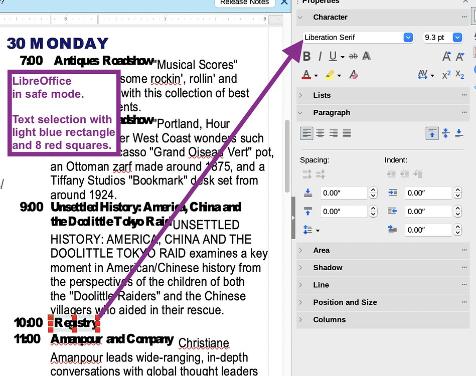Click Character Spacing icon
The height and width of the screenshot is (376, 476).
(422, 75)
